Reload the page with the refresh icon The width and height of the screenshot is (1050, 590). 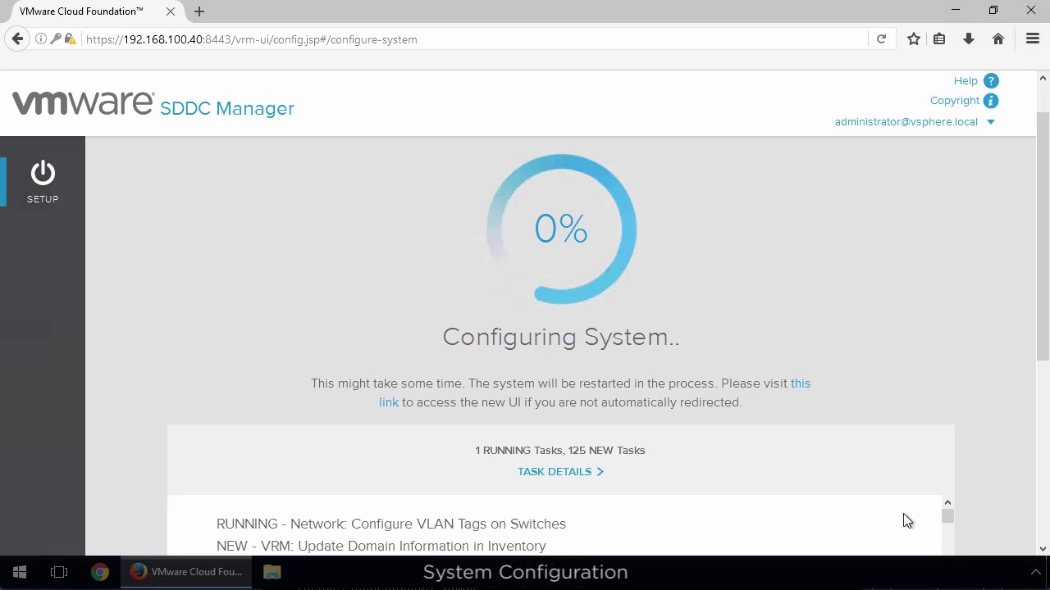tap(881, 39)
